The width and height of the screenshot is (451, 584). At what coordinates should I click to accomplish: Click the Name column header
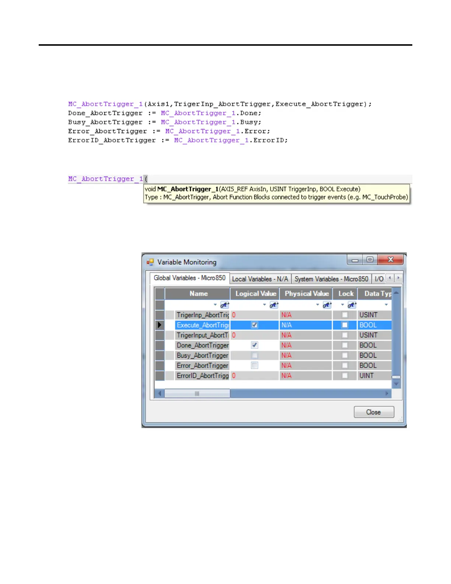tap(198, 293)
